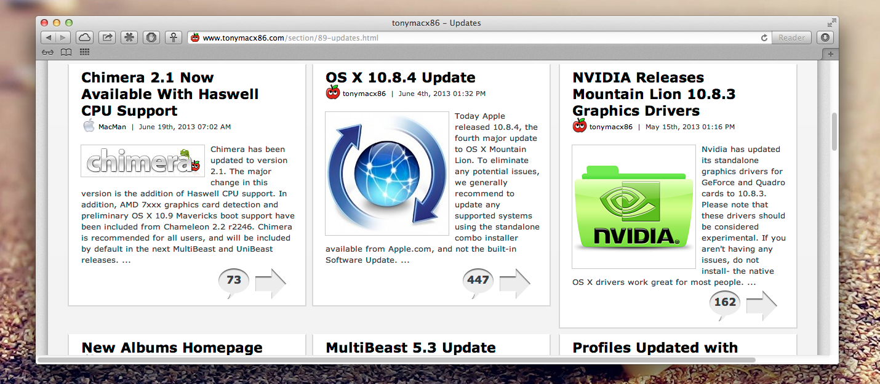Viewport: 880px width, 384px height.
Task: Go forward with the Safari forward arrow
Action: [x=63, y=38]
